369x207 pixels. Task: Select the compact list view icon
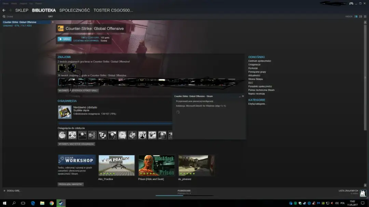click(x=360, y=16)
